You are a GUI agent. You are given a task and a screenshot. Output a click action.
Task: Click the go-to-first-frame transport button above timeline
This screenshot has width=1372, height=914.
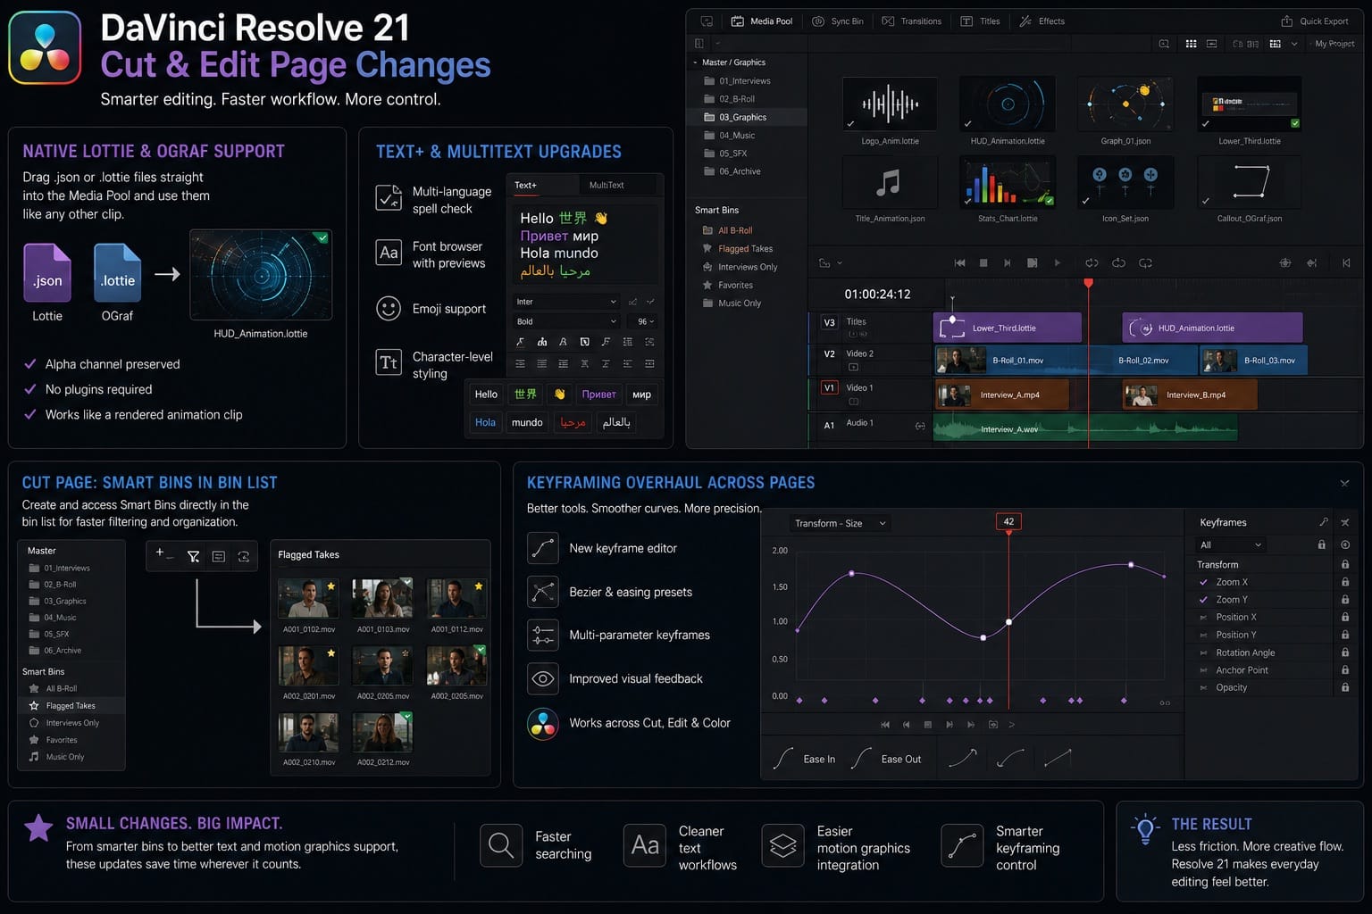pyautogui.click(x=959, y=263)
